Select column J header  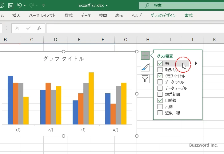pos(192,40)
